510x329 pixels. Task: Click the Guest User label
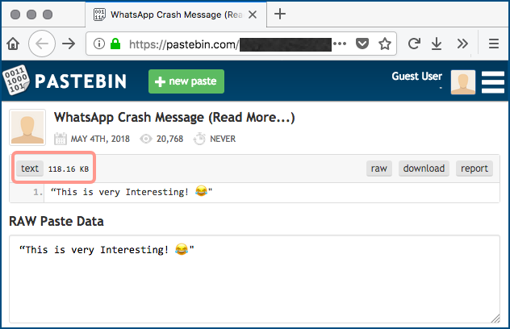coord(416,76)
